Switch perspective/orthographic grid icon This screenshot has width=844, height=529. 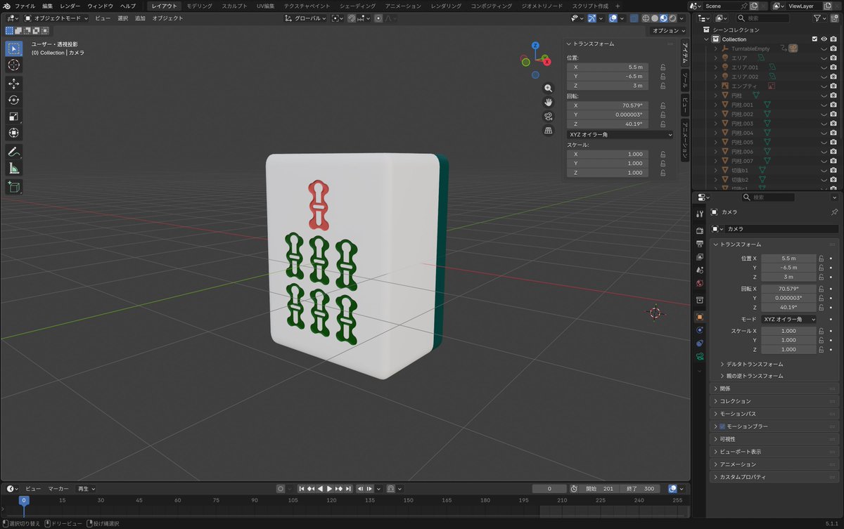[x=549, y=131]
